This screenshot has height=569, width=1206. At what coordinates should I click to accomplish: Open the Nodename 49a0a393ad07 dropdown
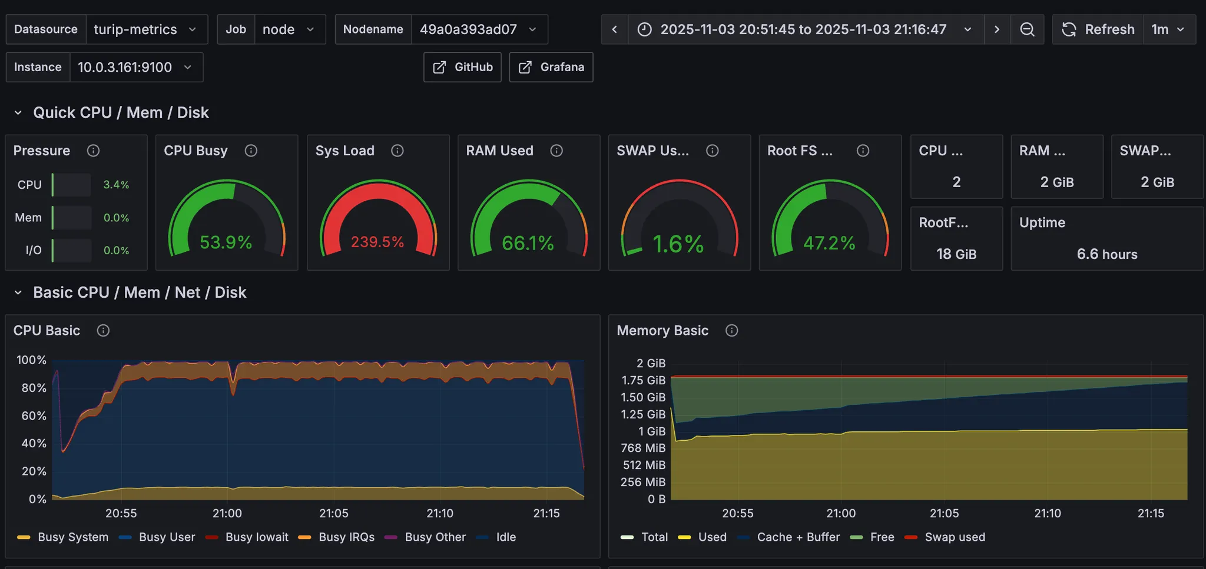pyautogui.click(x=479, y=29)
